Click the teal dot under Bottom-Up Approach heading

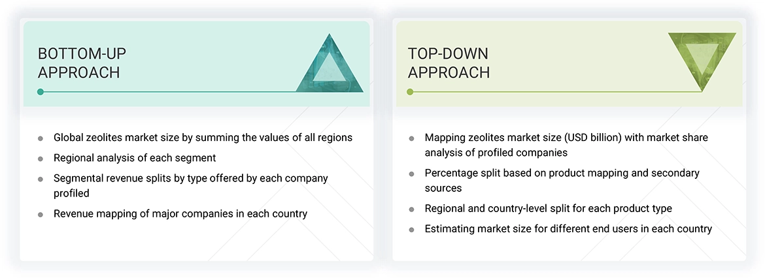tap(41, 92)
